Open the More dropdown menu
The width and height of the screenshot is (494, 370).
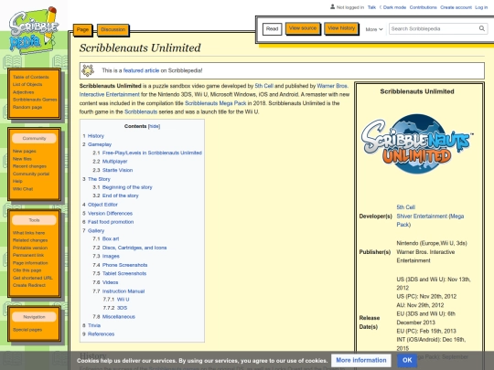pyautogui.click(x=374, y=29)
